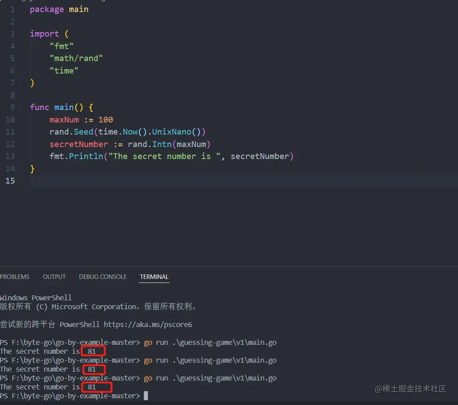
Task: Click the last terminal prompt with cursor
Action: pos(73,396)
